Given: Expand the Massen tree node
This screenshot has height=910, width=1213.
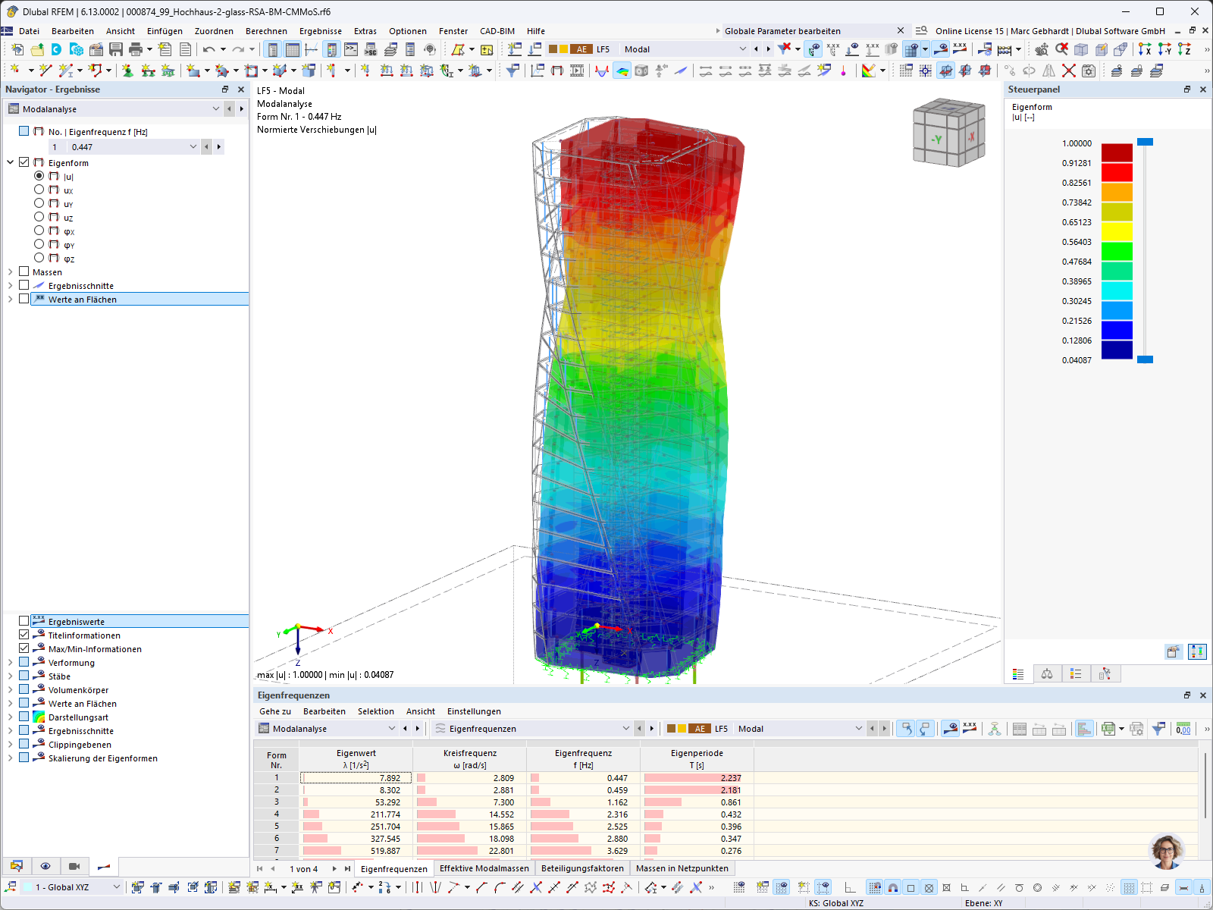Looking at the screenshot, I should (9, 271).
